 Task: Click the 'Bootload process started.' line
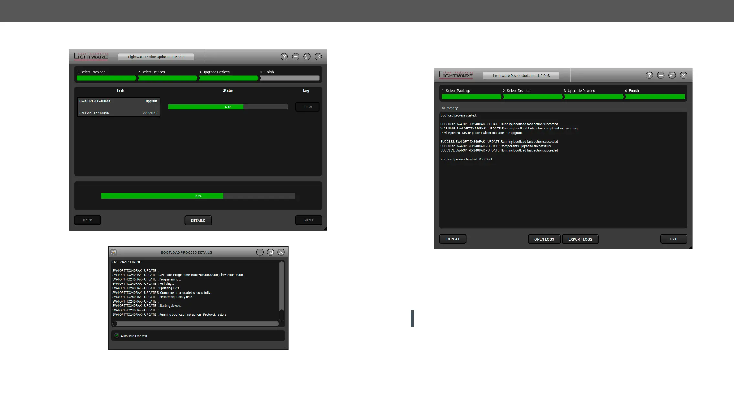(x=459, y=115)
